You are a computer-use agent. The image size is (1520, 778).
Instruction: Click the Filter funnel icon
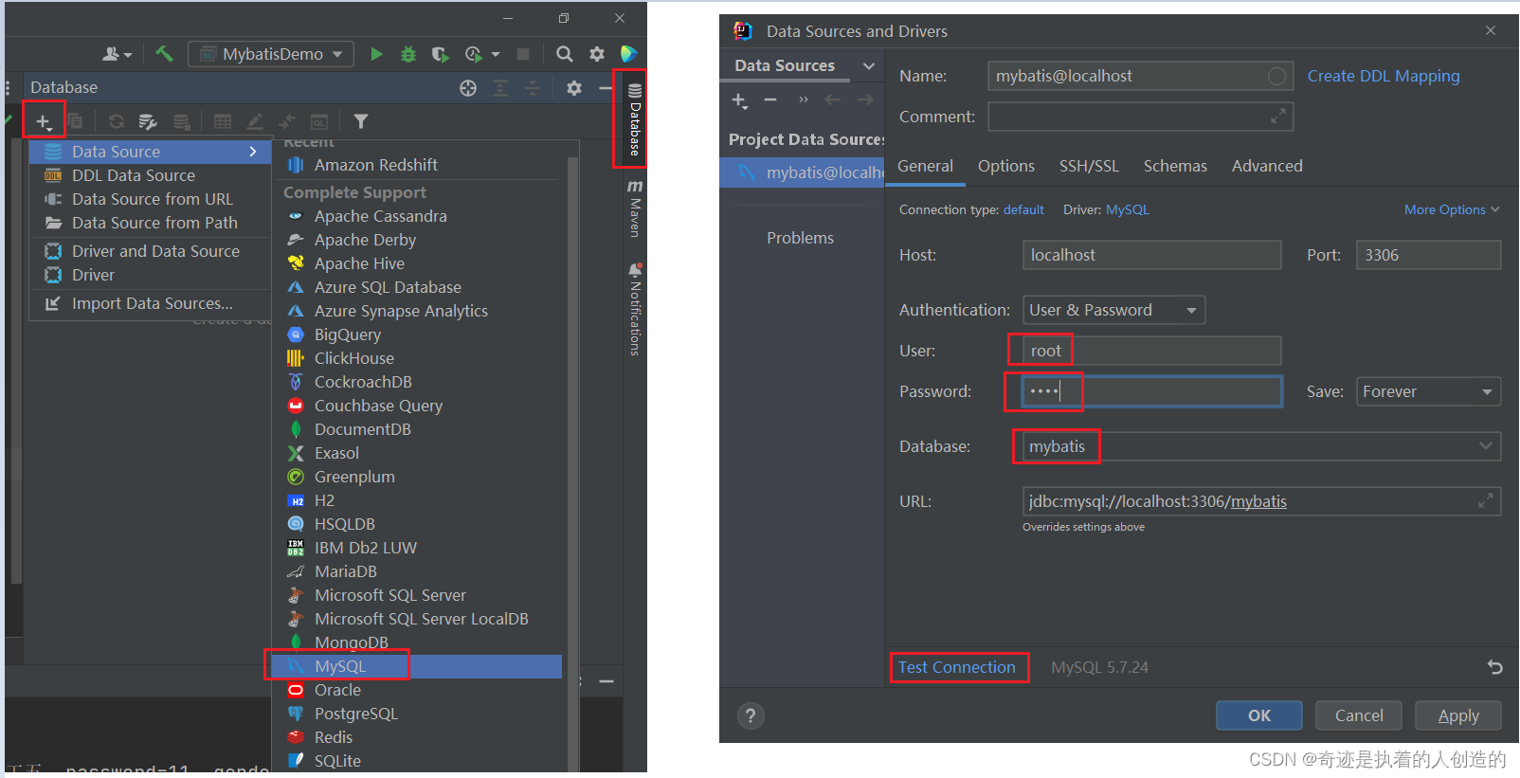[361, 121]
